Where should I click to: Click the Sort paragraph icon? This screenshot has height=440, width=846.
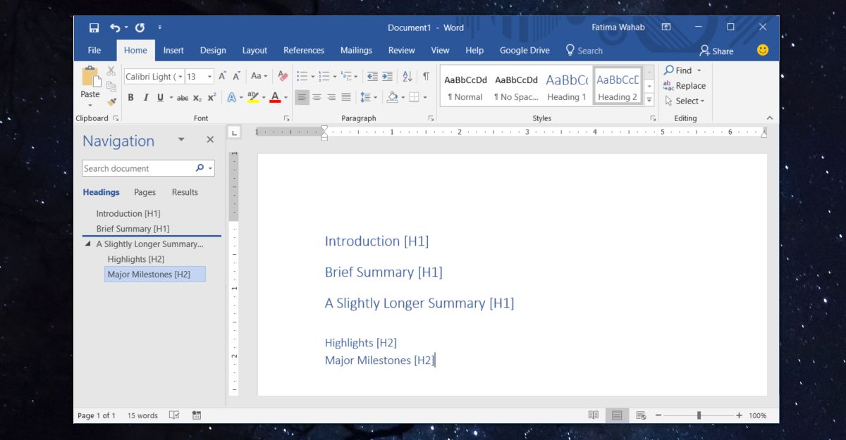pyautogui.click(x=407, y=76)
